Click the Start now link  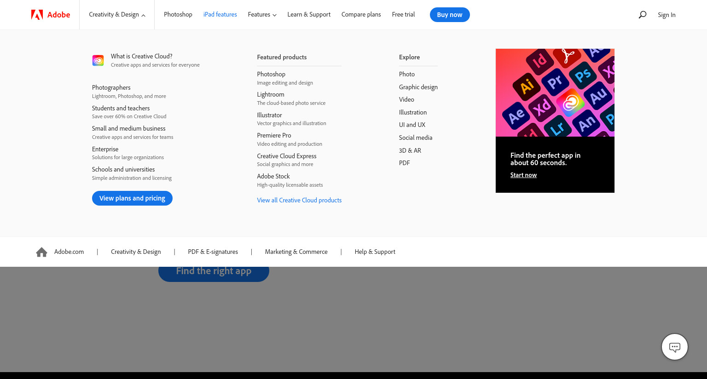click(523, 175)
